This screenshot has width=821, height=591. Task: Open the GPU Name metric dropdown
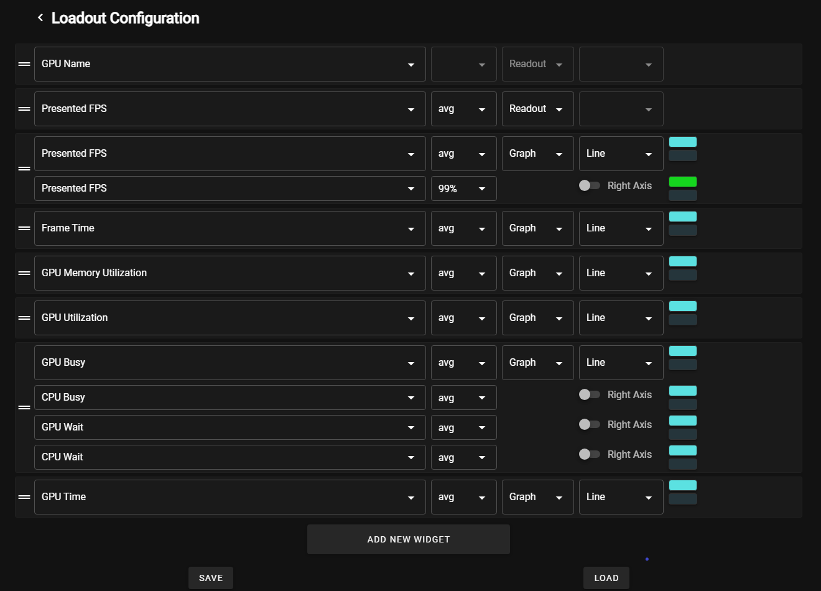point(230,64)
